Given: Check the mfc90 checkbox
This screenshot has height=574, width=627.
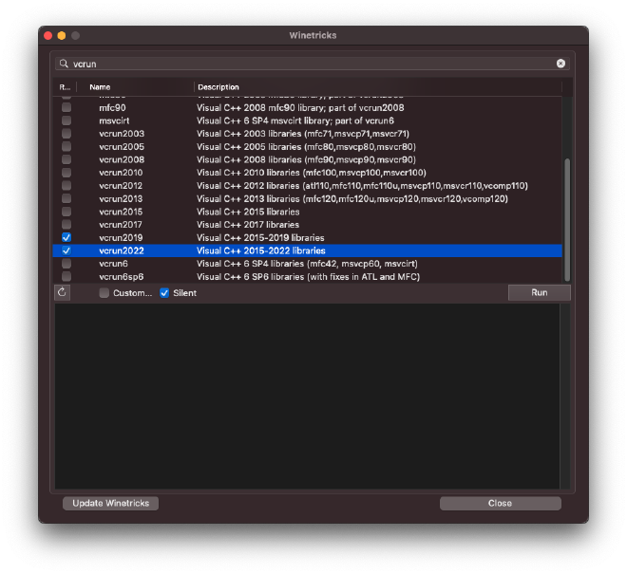Looking at the screenshot, I should pyautogui.click(x=66, y=107).
